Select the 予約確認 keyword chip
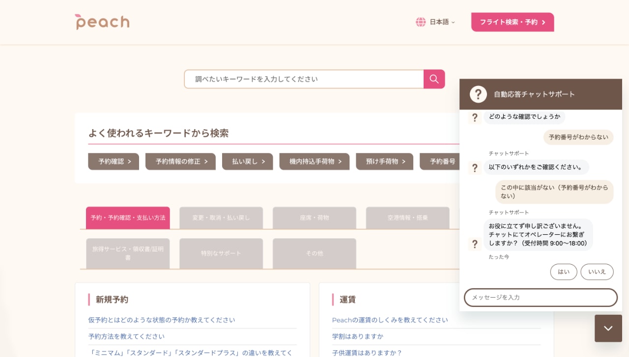Viewport: 629px width, 357px height. coord(114,162)
